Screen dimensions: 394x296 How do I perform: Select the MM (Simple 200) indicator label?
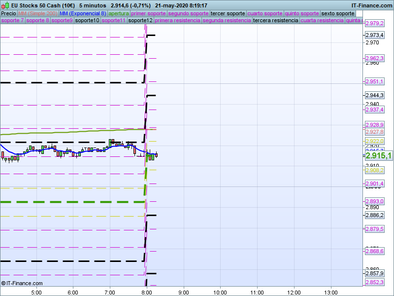click(x=37, y=13)
